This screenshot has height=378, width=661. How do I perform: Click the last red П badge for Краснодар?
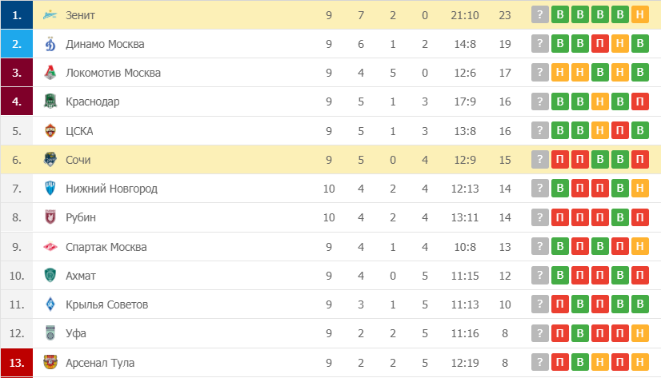[x=640, y=101]
